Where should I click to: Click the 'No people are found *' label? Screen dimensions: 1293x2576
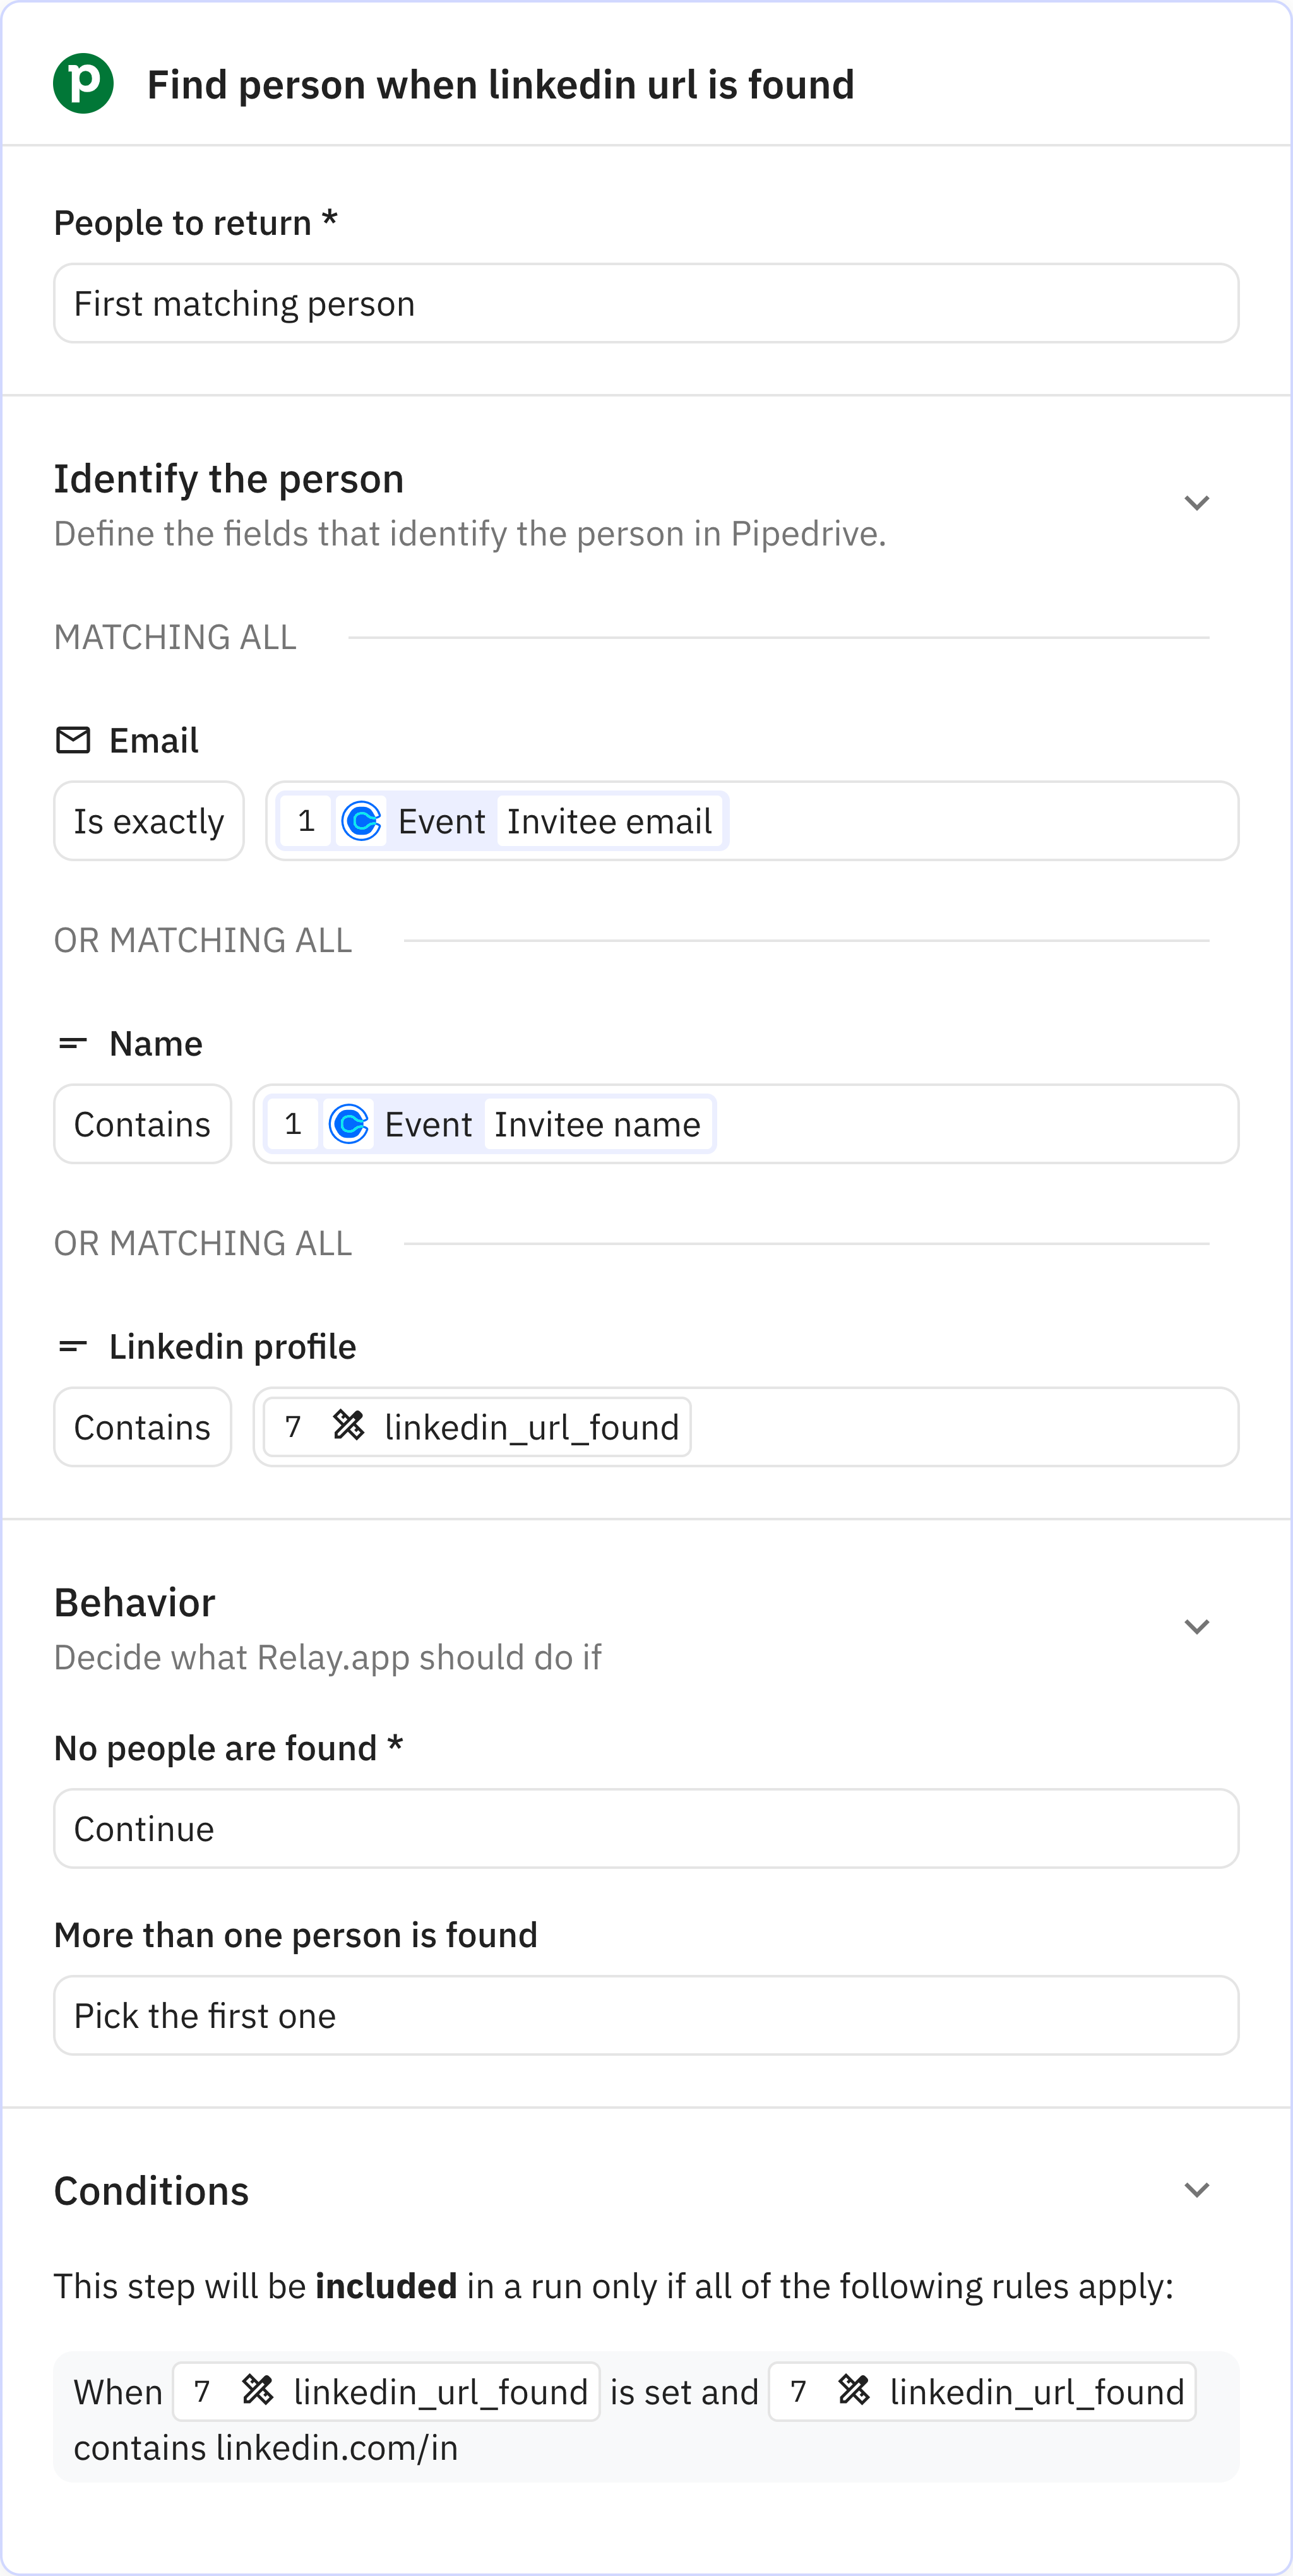tap(229, 1748)
